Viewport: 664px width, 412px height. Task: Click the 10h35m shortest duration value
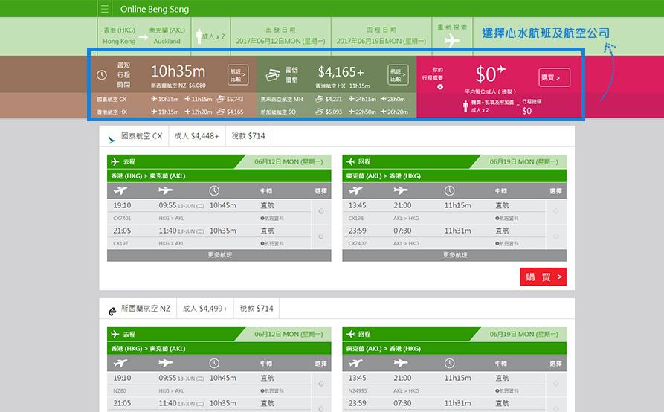coord(178,71)
